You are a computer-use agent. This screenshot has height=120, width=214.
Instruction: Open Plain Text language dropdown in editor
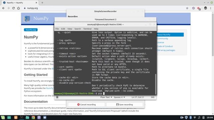[106, 97]
